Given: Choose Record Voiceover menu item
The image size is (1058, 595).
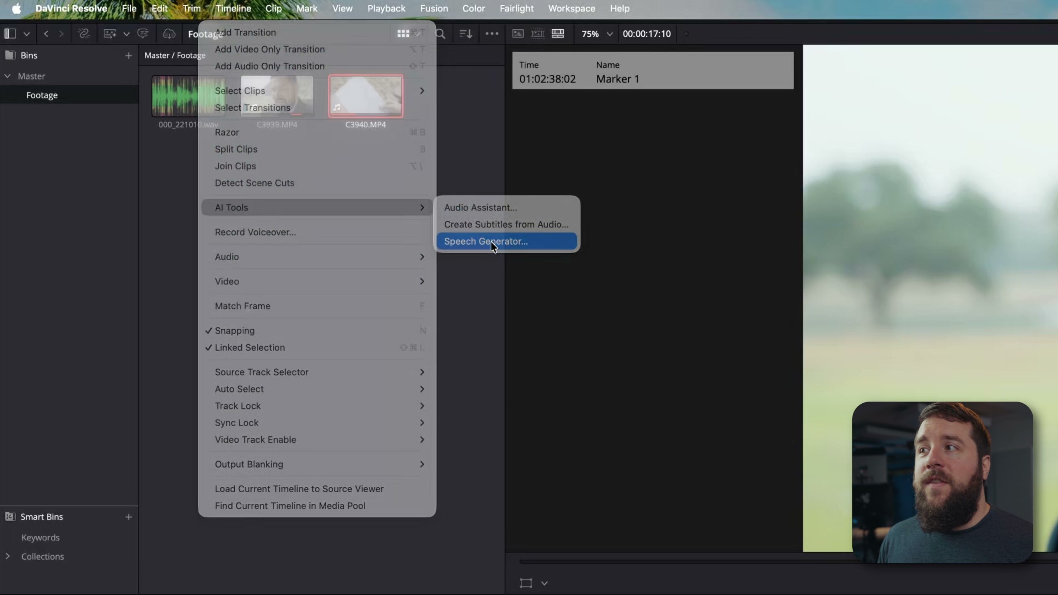Looking at the screenshot, I should click(x=317, y=232).
